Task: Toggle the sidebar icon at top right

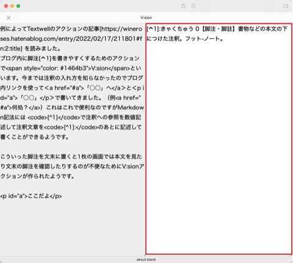Action: click(x=286, y=6)
